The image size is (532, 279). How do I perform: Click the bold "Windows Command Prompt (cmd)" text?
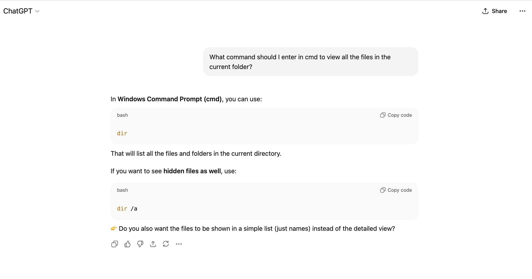point(170,99)
